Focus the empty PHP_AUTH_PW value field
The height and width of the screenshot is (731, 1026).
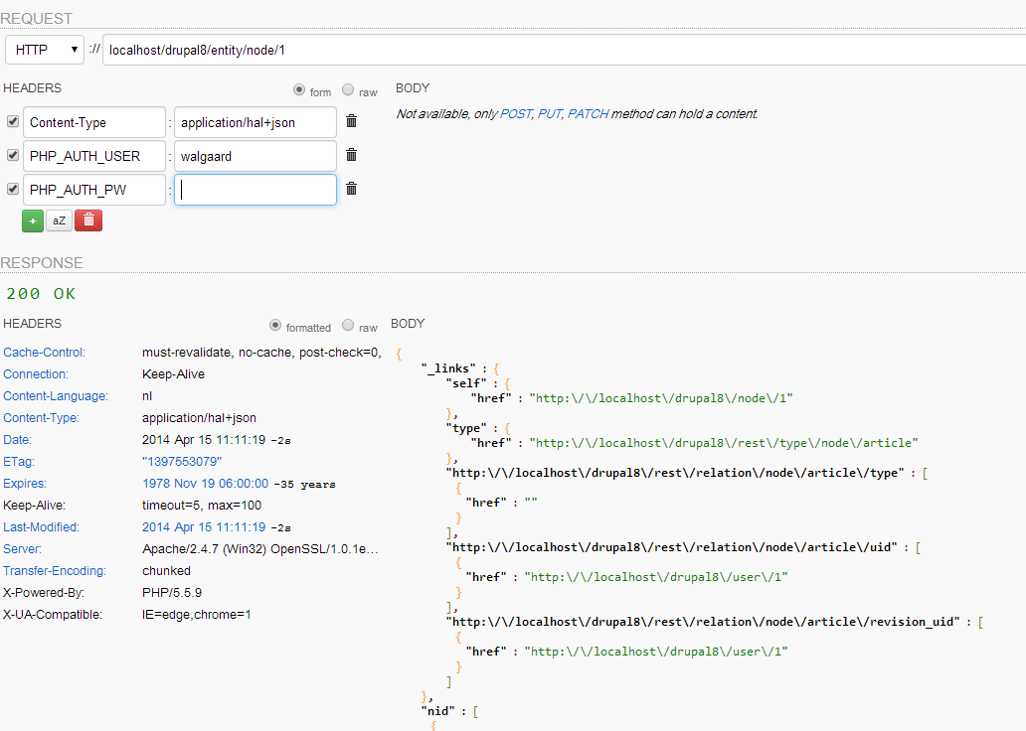click(256, 190)
